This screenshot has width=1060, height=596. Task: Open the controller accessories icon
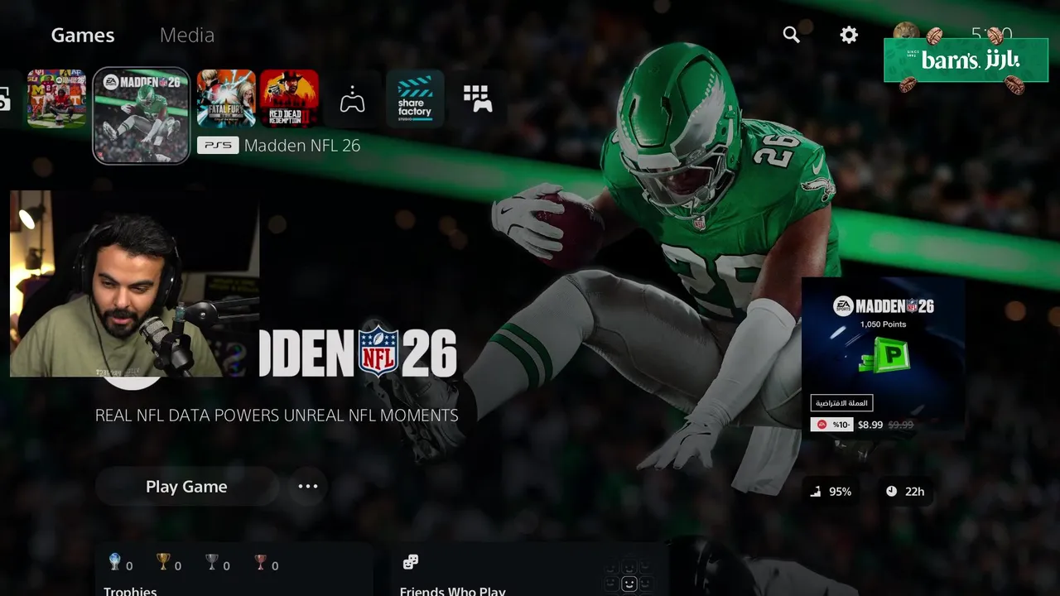tap(353, 99)
